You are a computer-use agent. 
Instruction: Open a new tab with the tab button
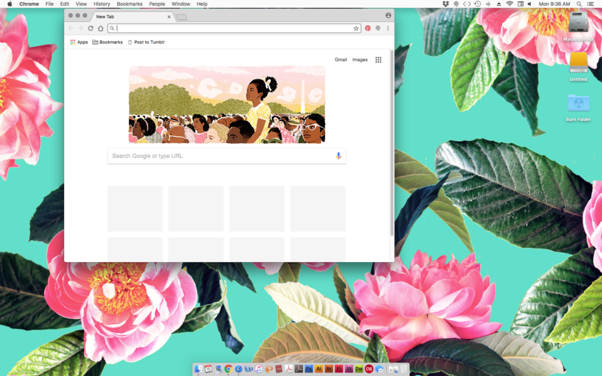coord(181,17)
